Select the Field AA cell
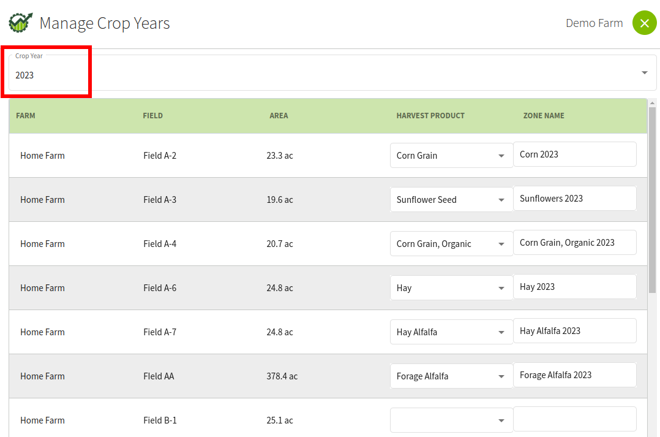This screenshot has width=660, height=437. (159, 376)
